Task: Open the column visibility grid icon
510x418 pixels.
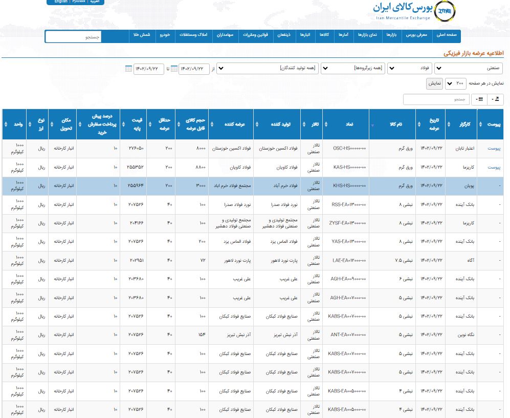Action: click(x=479, y=99)
